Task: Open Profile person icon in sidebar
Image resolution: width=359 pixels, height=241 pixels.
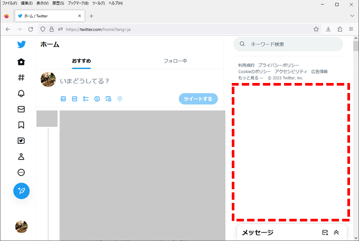Action: click(21, 156)
